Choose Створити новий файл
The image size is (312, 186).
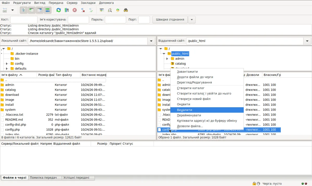pyautogui.click(x=207, y=99)
